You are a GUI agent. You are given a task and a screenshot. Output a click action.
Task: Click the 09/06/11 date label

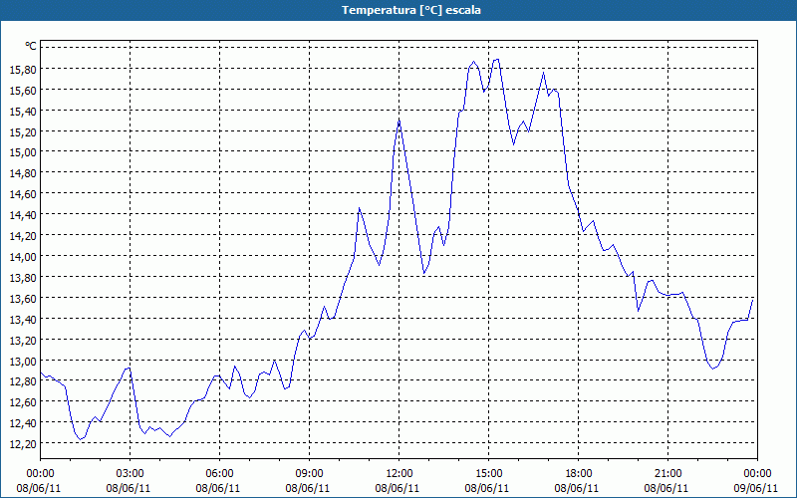point(756,488)
